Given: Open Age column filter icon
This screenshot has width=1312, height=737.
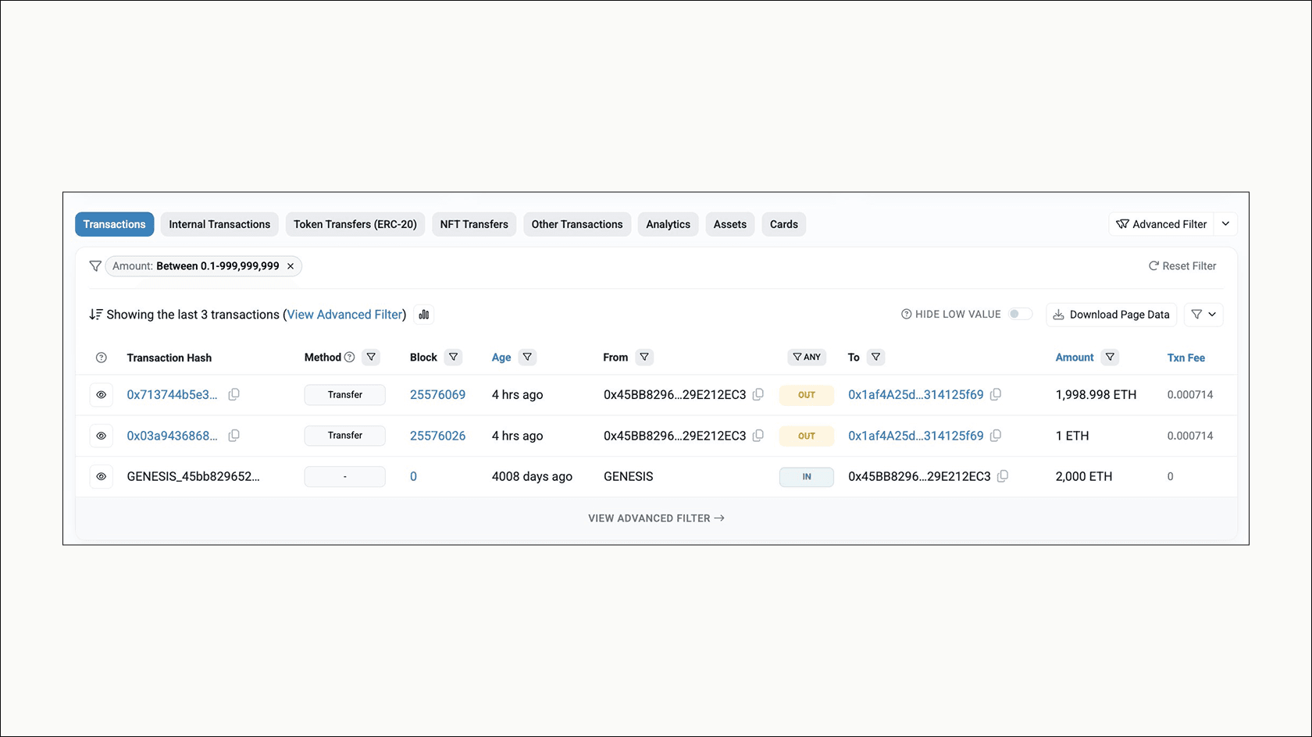Looking at the screenshot, I should [527, 357].
